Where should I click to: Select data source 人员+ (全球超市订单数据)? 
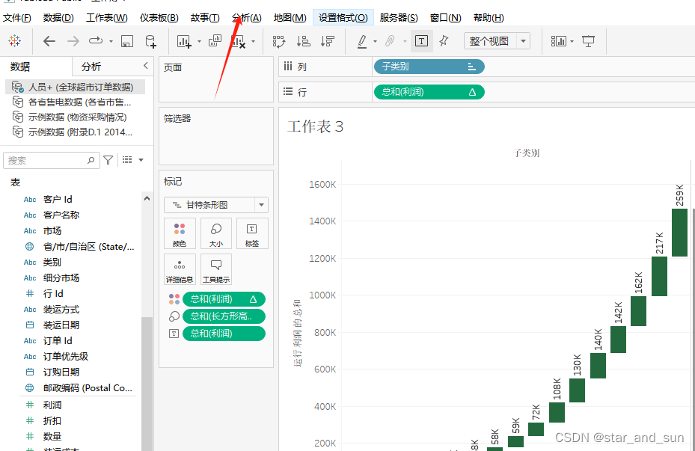[76, 87]
